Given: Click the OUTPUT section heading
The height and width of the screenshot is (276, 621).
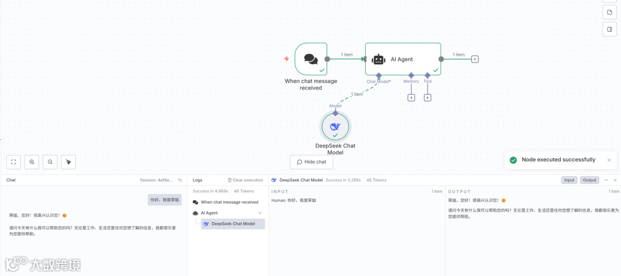Looking at the screenshot, I should coord(459,192).
